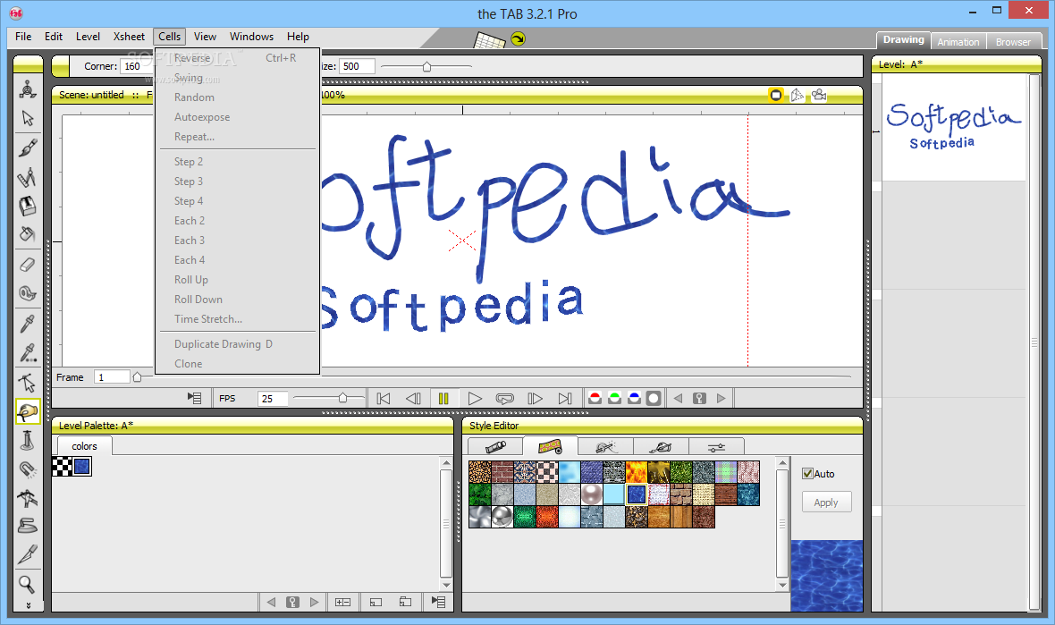Switch to the Browser room tab

pyautogui.click(x=1013, y=42)
